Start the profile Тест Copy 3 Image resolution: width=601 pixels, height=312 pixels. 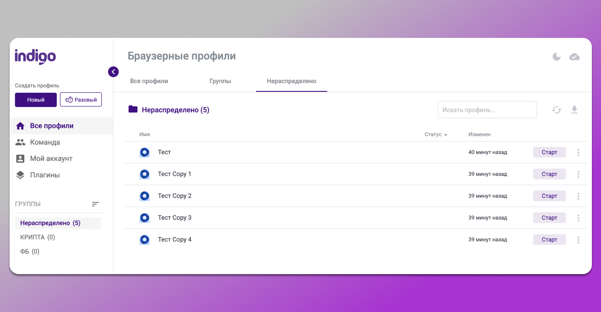[549, 217]
